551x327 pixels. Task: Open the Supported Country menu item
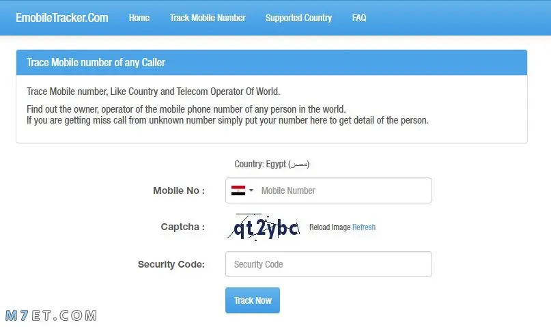pyautogui.click(x=298, y=18)
